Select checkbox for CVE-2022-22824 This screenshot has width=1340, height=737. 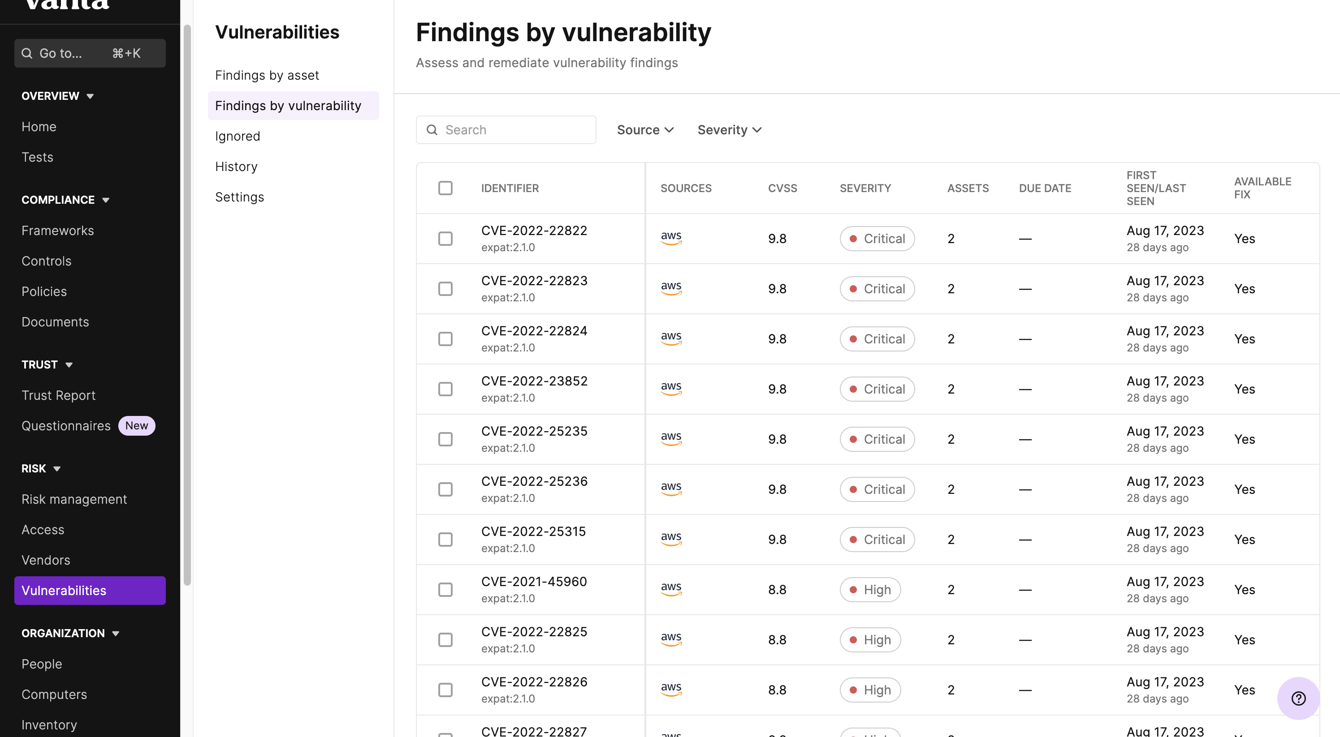[445, 339]
